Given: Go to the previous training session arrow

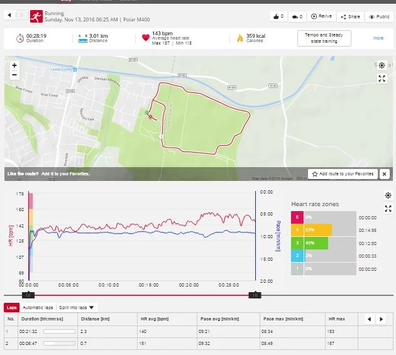Looking at the screenshot, I should (x=9, y=14).
